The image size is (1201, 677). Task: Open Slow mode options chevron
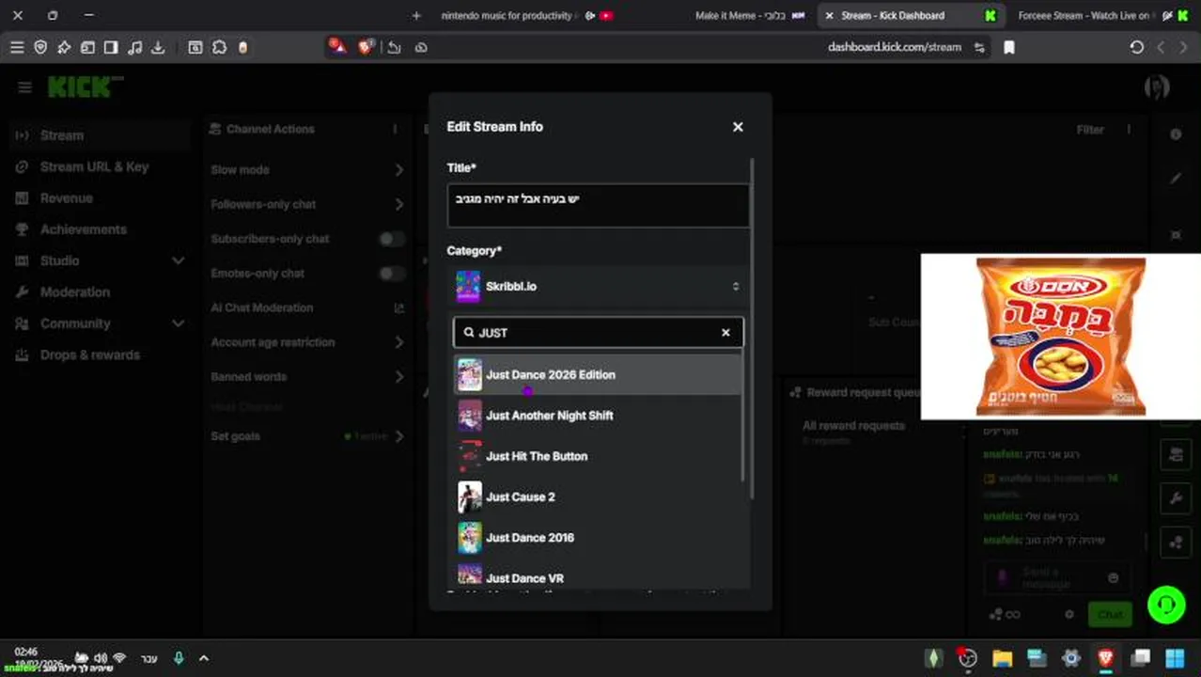click(x=398, y=170)
